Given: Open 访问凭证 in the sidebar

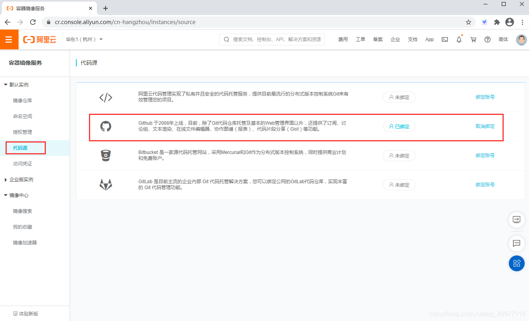Looking at the screenshot, I should (x=23, y=164).
